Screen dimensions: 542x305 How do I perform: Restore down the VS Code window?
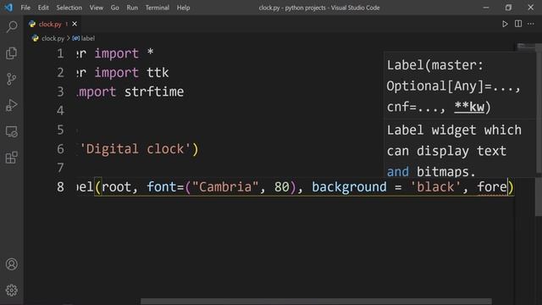coord(508,8)
